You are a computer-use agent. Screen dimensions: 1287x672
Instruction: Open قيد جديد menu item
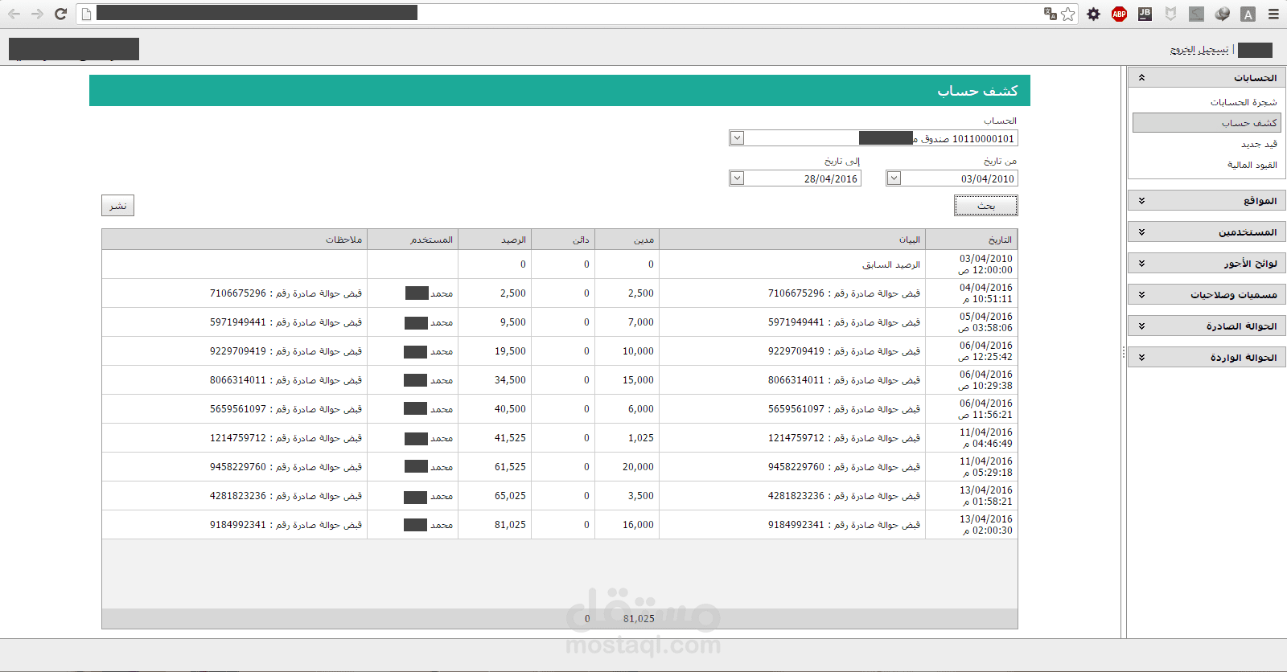(x=1259, y=144)
